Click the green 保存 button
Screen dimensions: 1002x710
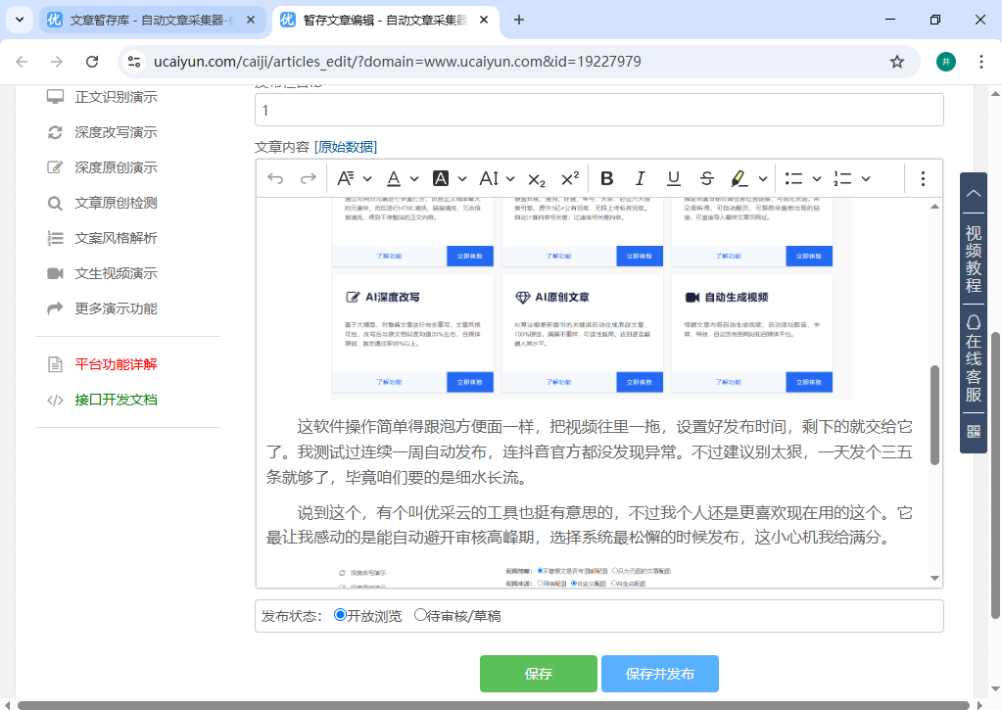click(538, 674)
